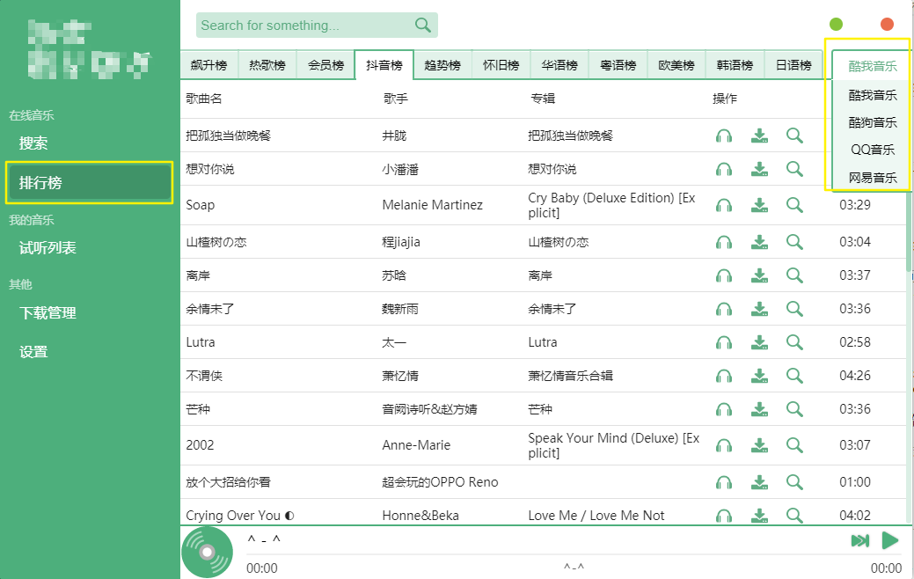Search details for 芒种 using magnifier icon

(794, 409)
